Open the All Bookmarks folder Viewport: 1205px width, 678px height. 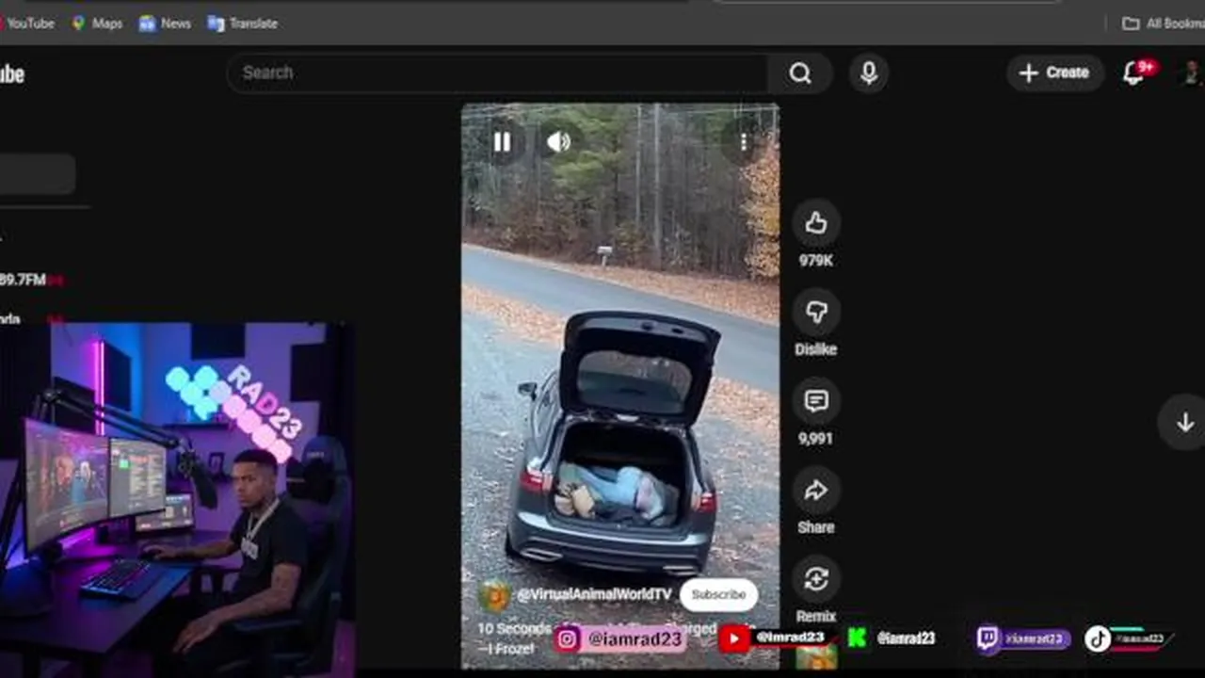[x=1164, y=24]
